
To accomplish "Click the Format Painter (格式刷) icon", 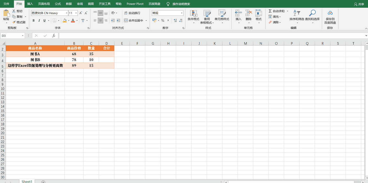I will 14,22.
